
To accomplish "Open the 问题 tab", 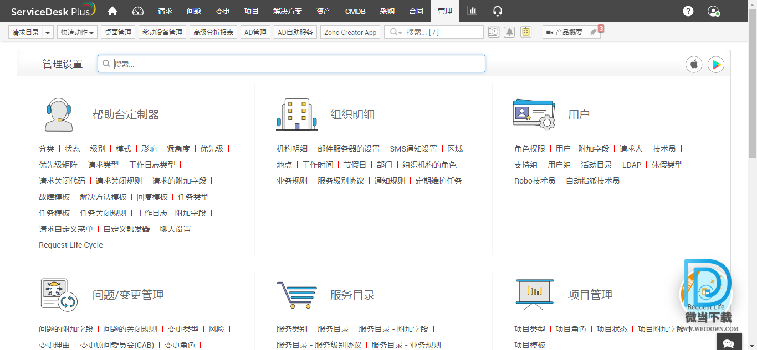I will coord(194,11).
